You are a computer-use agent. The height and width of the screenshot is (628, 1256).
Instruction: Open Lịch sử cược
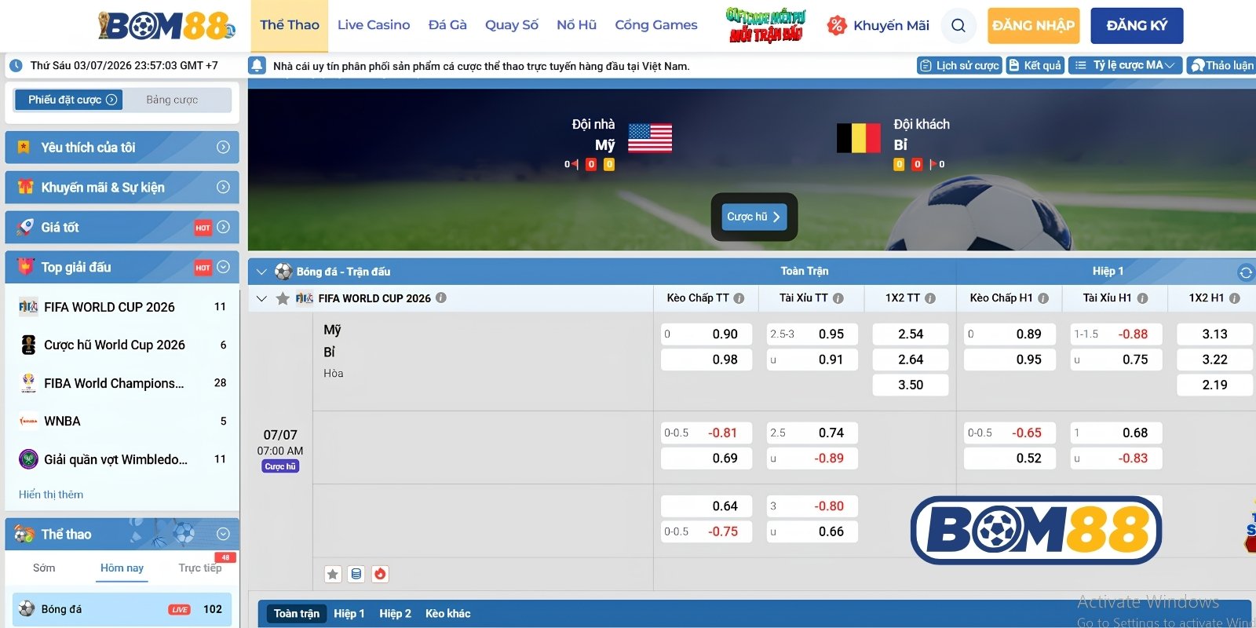point(959,65)
